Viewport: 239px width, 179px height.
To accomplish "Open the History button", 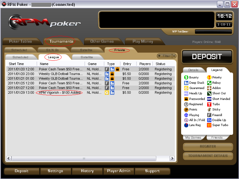I will (x=87, y=171).
